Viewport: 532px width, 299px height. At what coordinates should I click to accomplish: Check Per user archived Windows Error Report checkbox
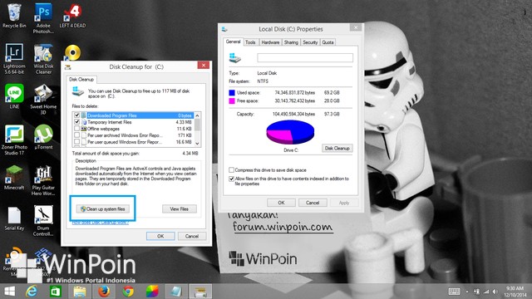[x=77, y=135]
